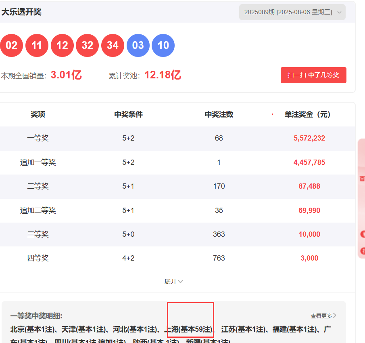The width and height of the screenshot is (365, 343).
Task: Open the 查看更多 winning details link
Action: click(x=321, y=316)
